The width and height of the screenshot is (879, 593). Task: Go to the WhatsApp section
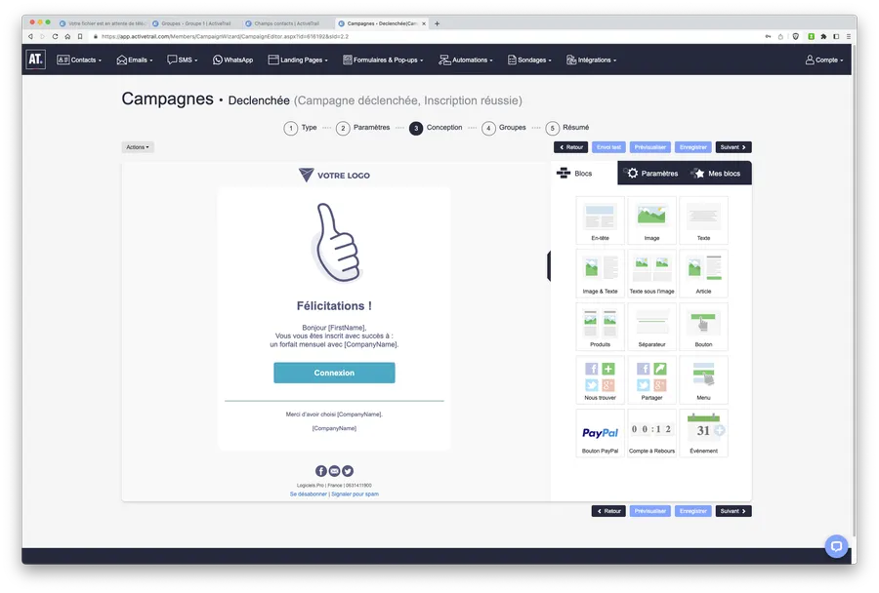[x=232, y=59]
